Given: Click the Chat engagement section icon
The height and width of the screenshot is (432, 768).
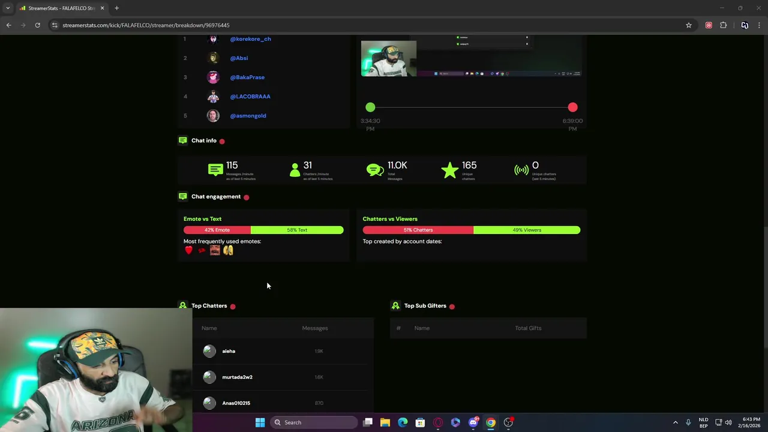Looking at the screenshot, I should click(182, 196).
